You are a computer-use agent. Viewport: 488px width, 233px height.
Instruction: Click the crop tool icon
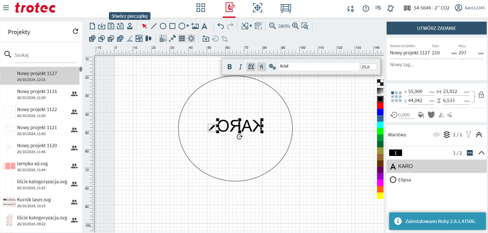[225, 39]
